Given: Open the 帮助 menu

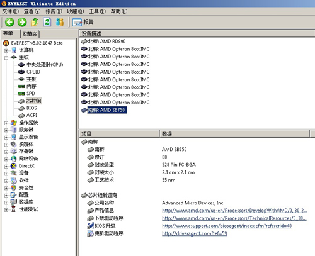Looking at the screenshot, I should 119,11.
